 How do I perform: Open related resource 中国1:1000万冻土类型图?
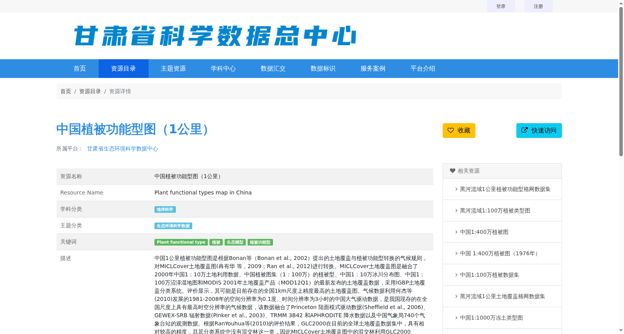[491, 318]
